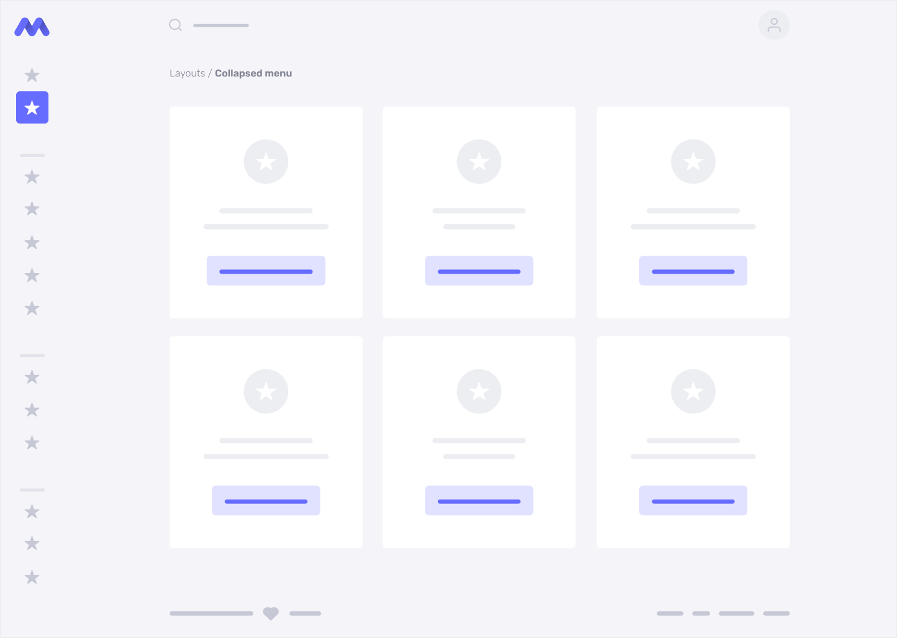The width and height of the screenshot is (897, 638).
Task: Select the highlighted star item in the sidebar
Action: click(x=32, y=107)
